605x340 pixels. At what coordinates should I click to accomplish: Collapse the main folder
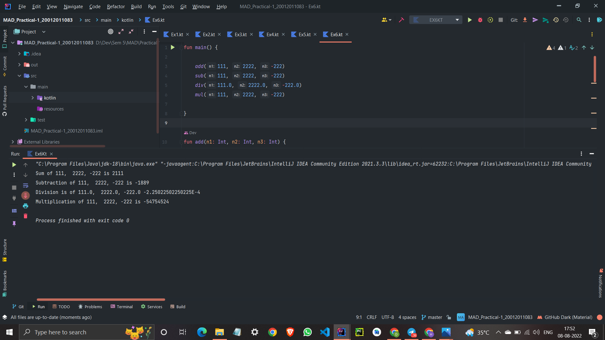click(x=26, y=87)
